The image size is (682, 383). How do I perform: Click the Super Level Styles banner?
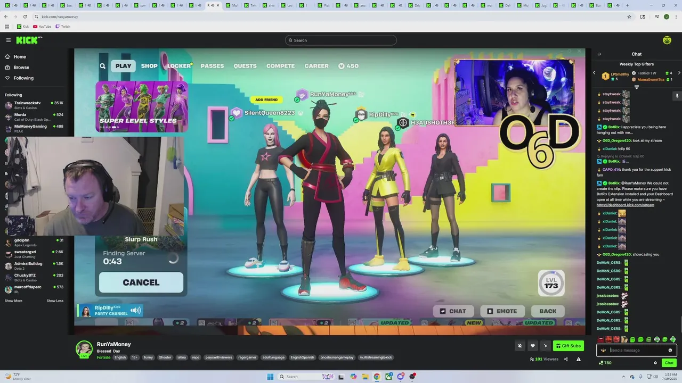[x=142, y=106]
